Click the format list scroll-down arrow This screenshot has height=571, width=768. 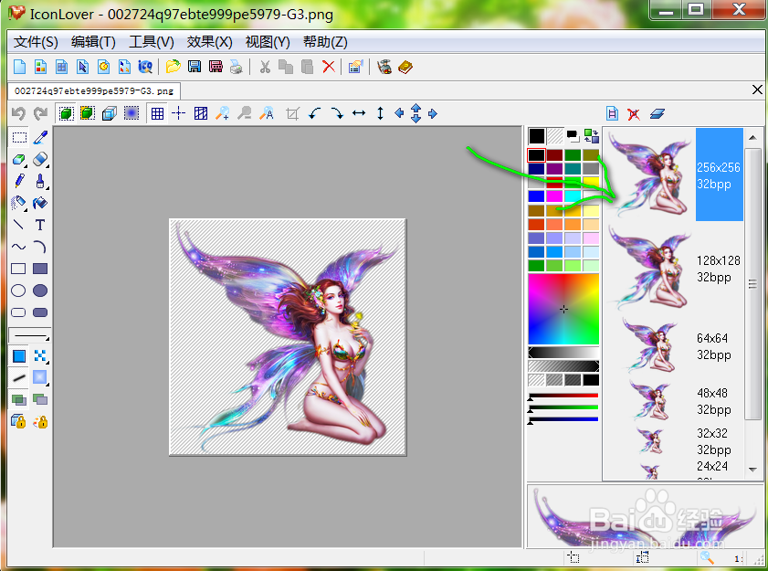click(x=752, y=470)
